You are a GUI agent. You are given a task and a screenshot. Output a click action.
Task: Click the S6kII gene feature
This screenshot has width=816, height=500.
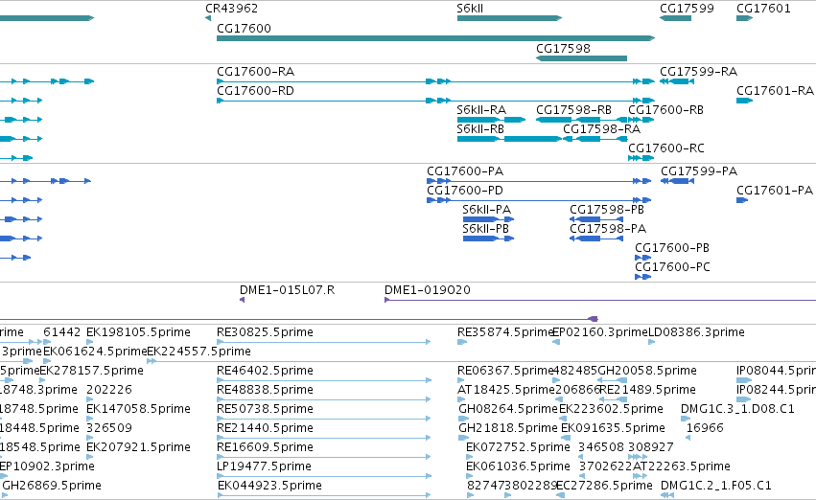(x=509, y=18)
